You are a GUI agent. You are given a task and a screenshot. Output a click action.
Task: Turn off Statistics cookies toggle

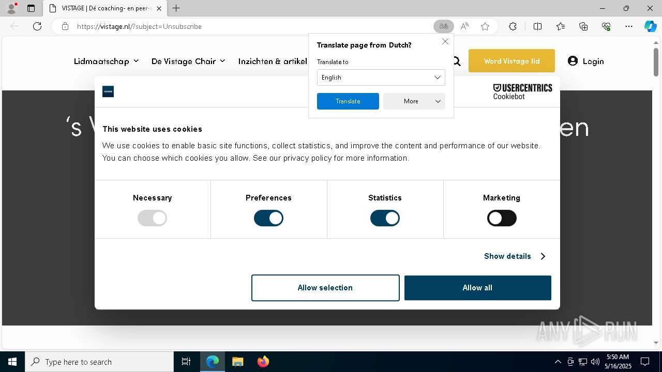(385, 218)
